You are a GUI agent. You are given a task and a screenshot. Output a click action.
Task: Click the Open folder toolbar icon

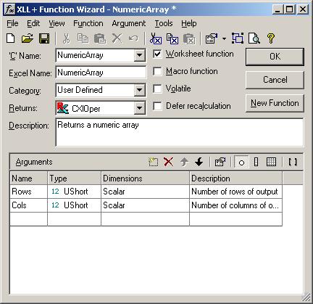(x=28, y=38)
